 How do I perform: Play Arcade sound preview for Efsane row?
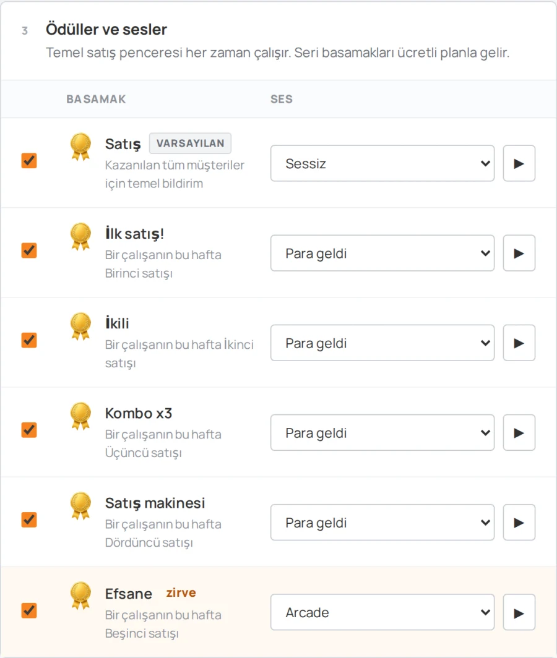coord(519,612)
